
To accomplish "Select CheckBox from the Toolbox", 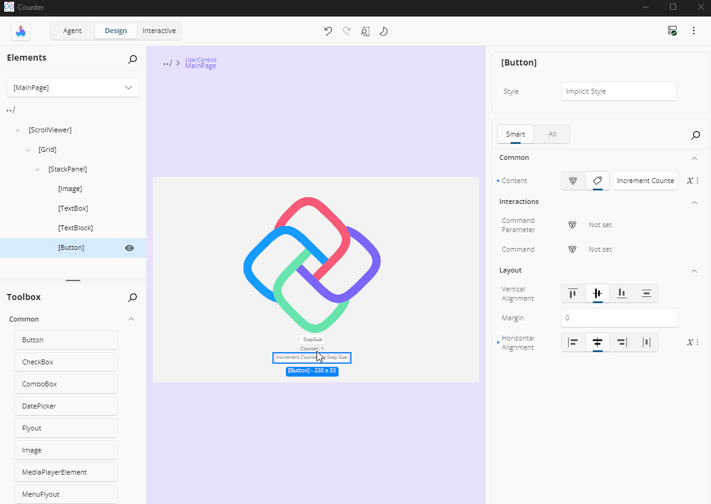I will coord(66,362).
